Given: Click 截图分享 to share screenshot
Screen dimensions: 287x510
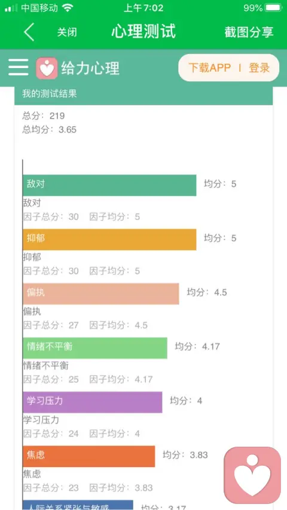Looking at the screenshot, I should pos(249,32).
